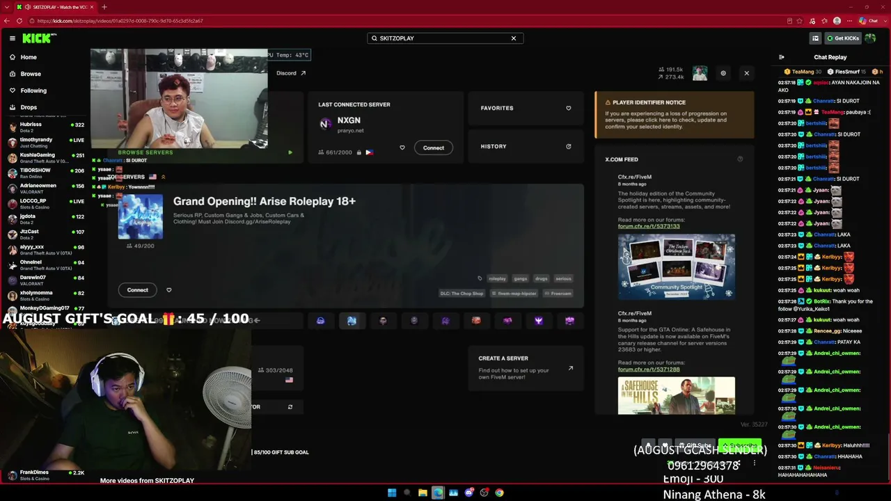Screen dimensions: 891x501
Task: Open Windows Start menu
Action: [392, 493]
